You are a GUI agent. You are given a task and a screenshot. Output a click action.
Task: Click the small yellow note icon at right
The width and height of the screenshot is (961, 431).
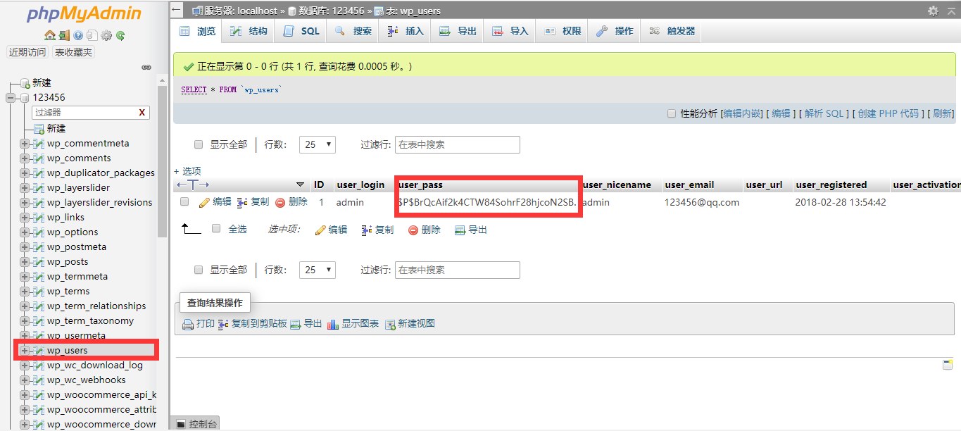[x=948, y=364]
